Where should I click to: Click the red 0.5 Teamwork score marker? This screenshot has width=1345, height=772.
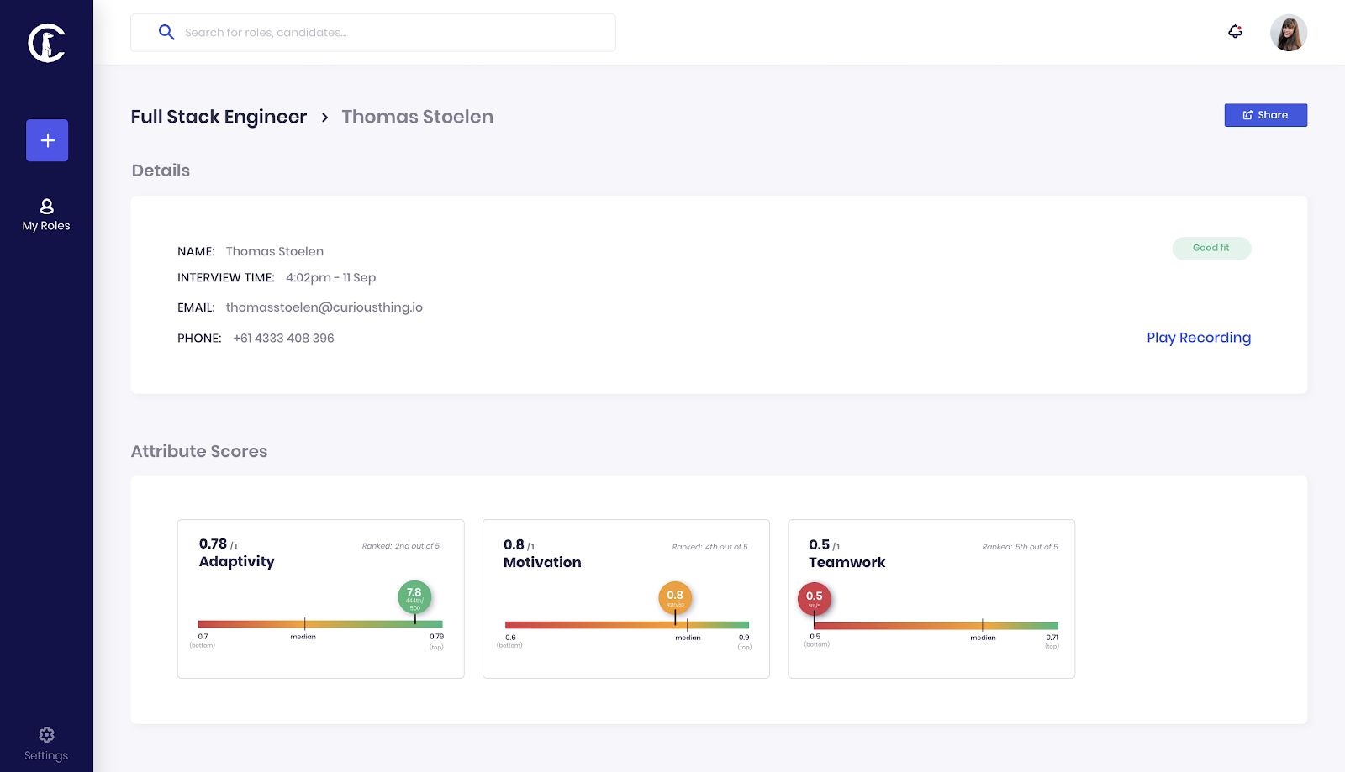point(815,598)
